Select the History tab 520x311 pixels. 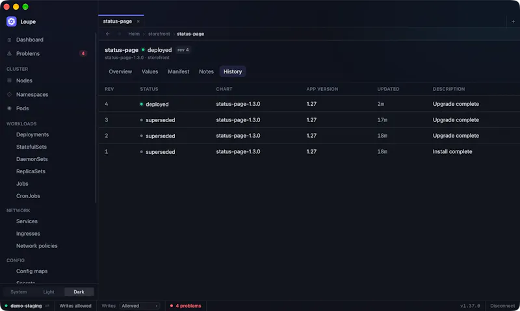click(x=233, y=71)
